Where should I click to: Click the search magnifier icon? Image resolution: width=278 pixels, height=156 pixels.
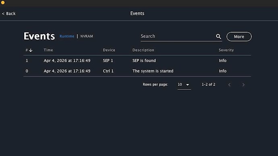218,37
